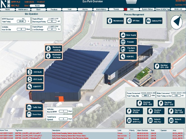The width and height of the screenshot is (186, 139).
Task: Open the KPI View screen
Action: point(134,21)
